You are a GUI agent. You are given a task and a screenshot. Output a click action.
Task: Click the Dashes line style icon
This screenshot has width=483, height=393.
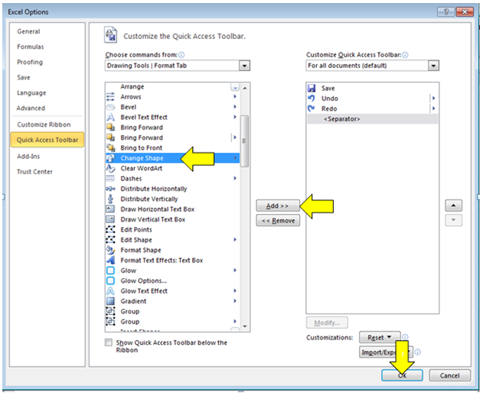(110, 178)
